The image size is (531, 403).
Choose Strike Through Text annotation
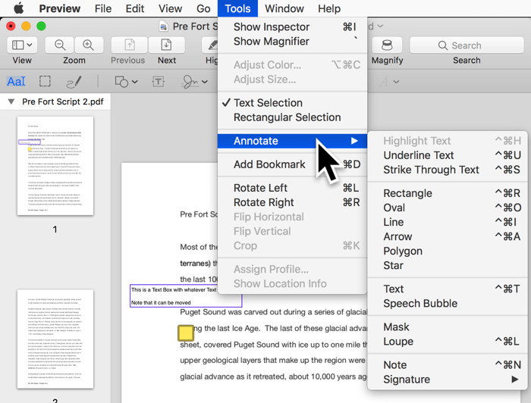tap(448, 170)
